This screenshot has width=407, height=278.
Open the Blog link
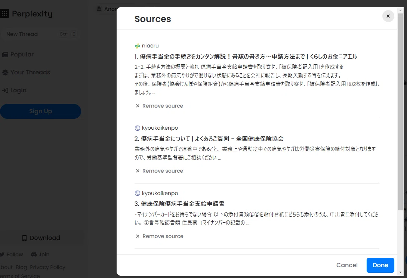coord(21,267)
